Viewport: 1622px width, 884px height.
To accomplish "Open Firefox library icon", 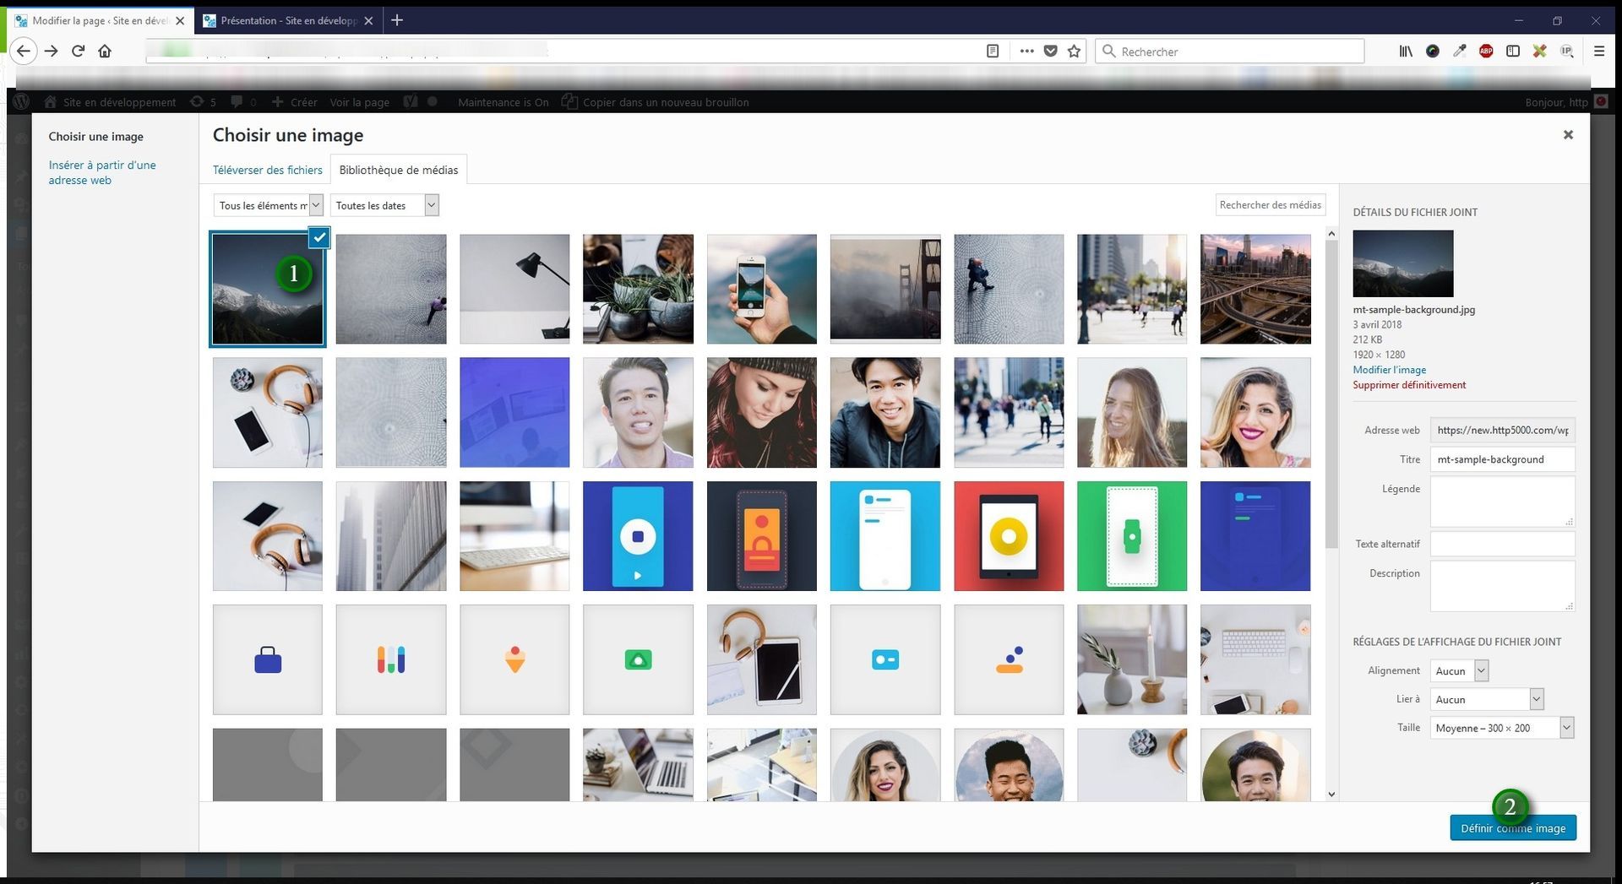I will click(1406, 52).
